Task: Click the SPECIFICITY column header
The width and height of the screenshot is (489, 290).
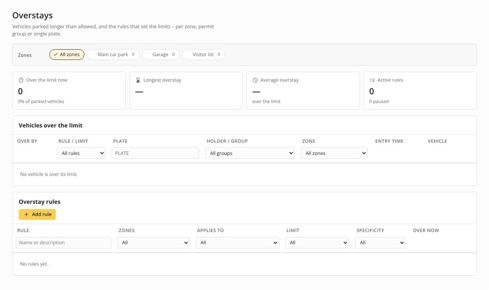Action: pyautogui.click(x=370, y=230)
